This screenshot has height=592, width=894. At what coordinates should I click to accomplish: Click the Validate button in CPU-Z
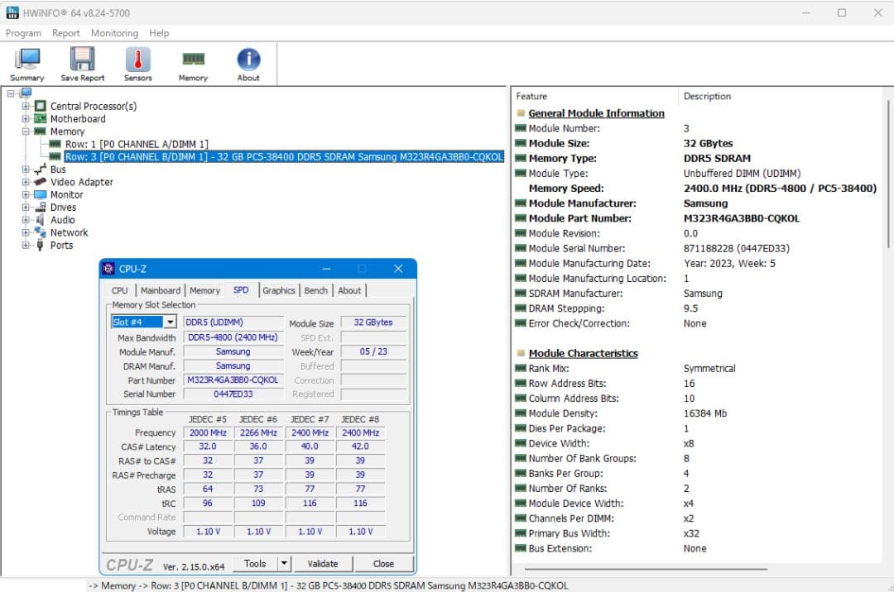click(322, 564)
